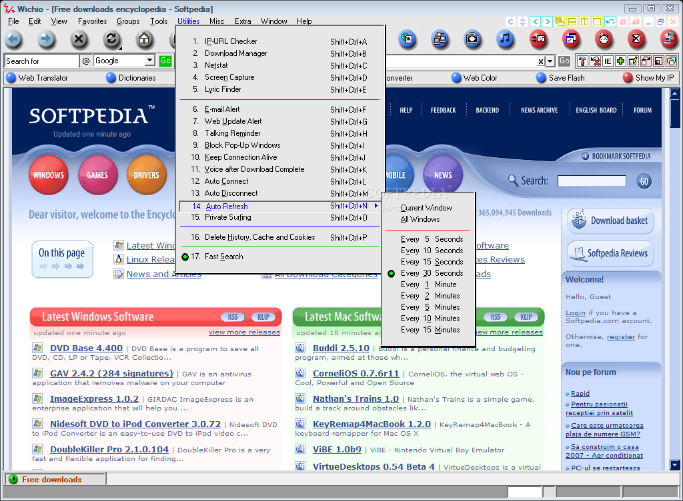Click the yellow cascade windows icon
Image resolution: width=683 pixels, height=501 pixels.
coord(560,21)
